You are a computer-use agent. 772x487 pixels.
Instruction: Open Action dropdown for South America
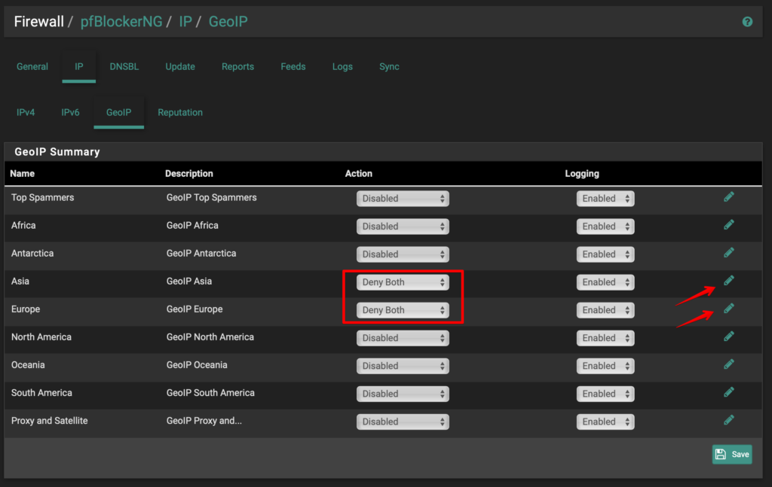point(403,394)
